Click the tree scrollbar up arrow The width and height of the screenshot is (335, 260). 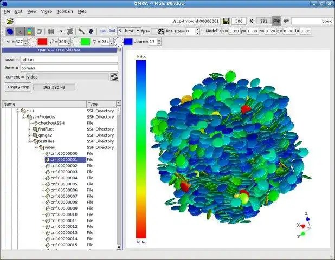(119, 103)
